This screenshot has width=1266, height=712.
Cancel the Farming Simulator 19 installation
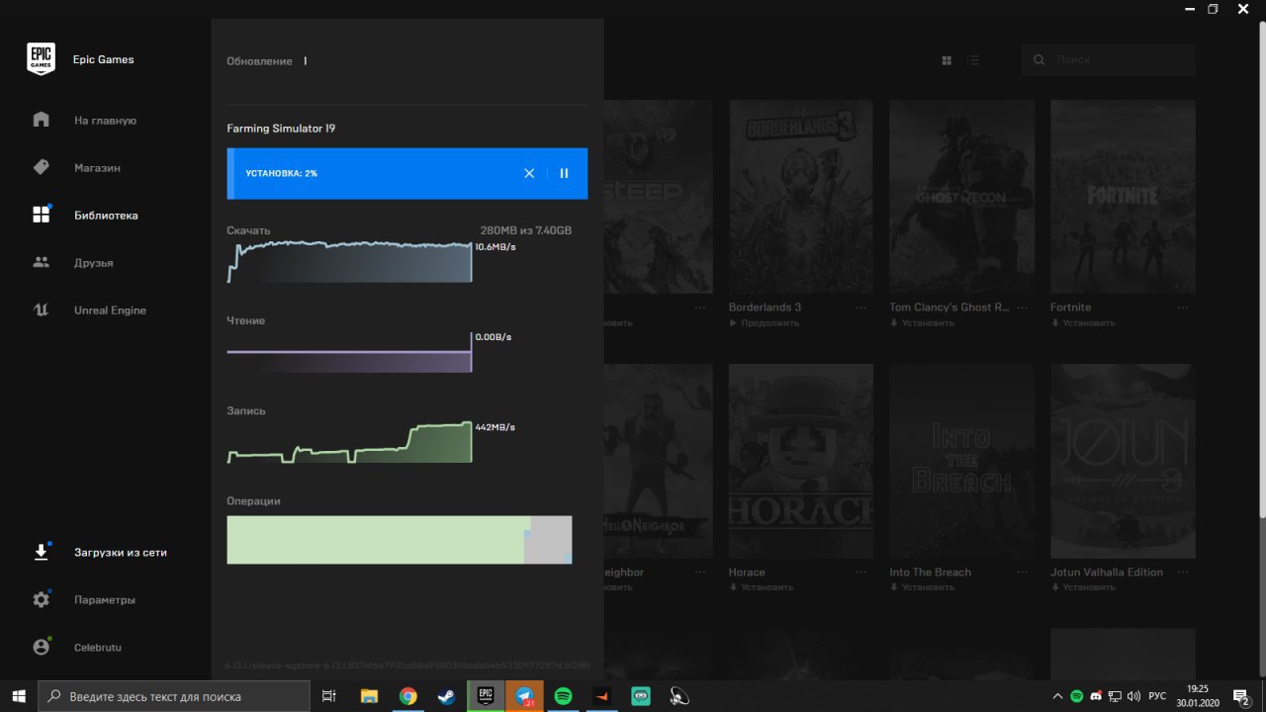[529, 173]
